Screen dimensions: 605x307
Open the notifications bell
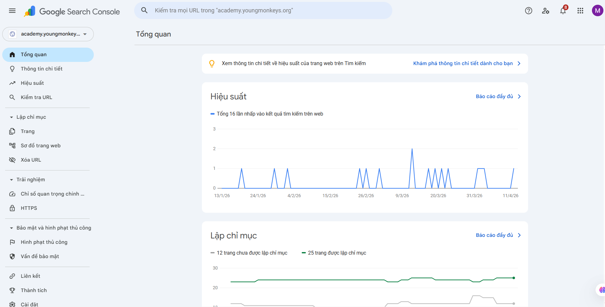(x=563, y=11)
